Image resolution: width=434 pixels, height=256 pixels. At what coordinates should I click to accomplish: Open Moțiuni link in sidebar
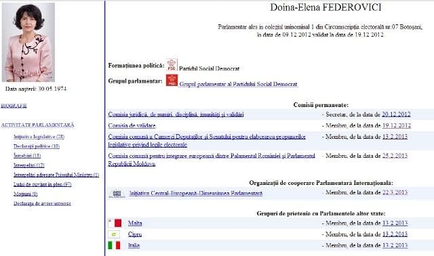coord(26,194)
